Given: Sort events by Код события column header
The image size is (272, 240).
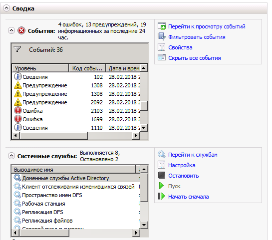Looking at the screenshot, I should coord(87,68).
